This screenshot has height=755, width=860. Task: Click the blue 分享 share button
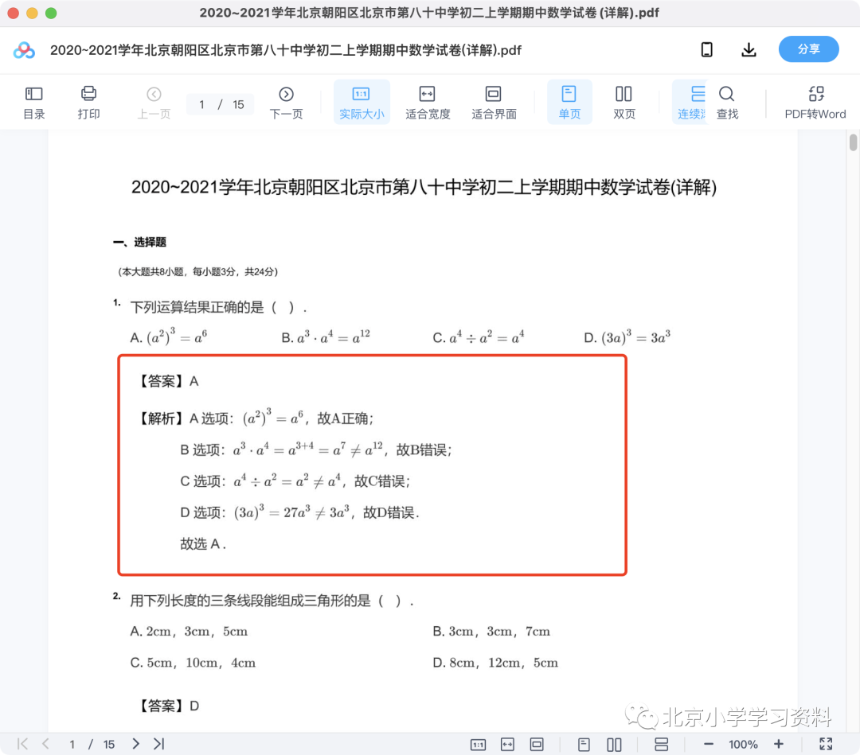(x=808, y=49)
